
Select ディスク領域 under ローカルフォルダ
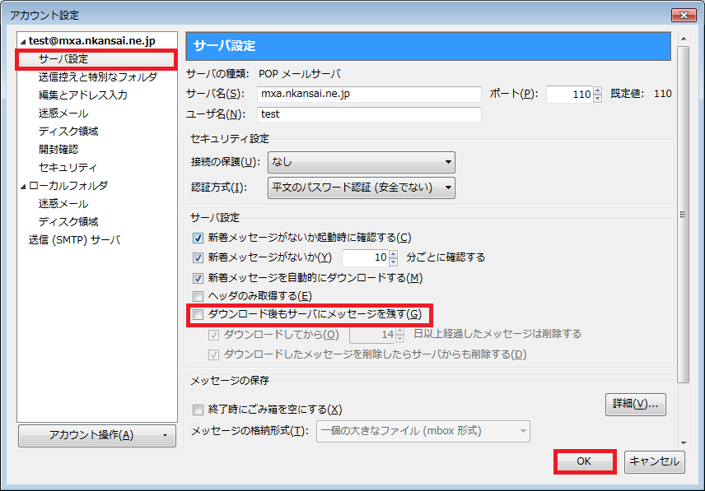68,222
